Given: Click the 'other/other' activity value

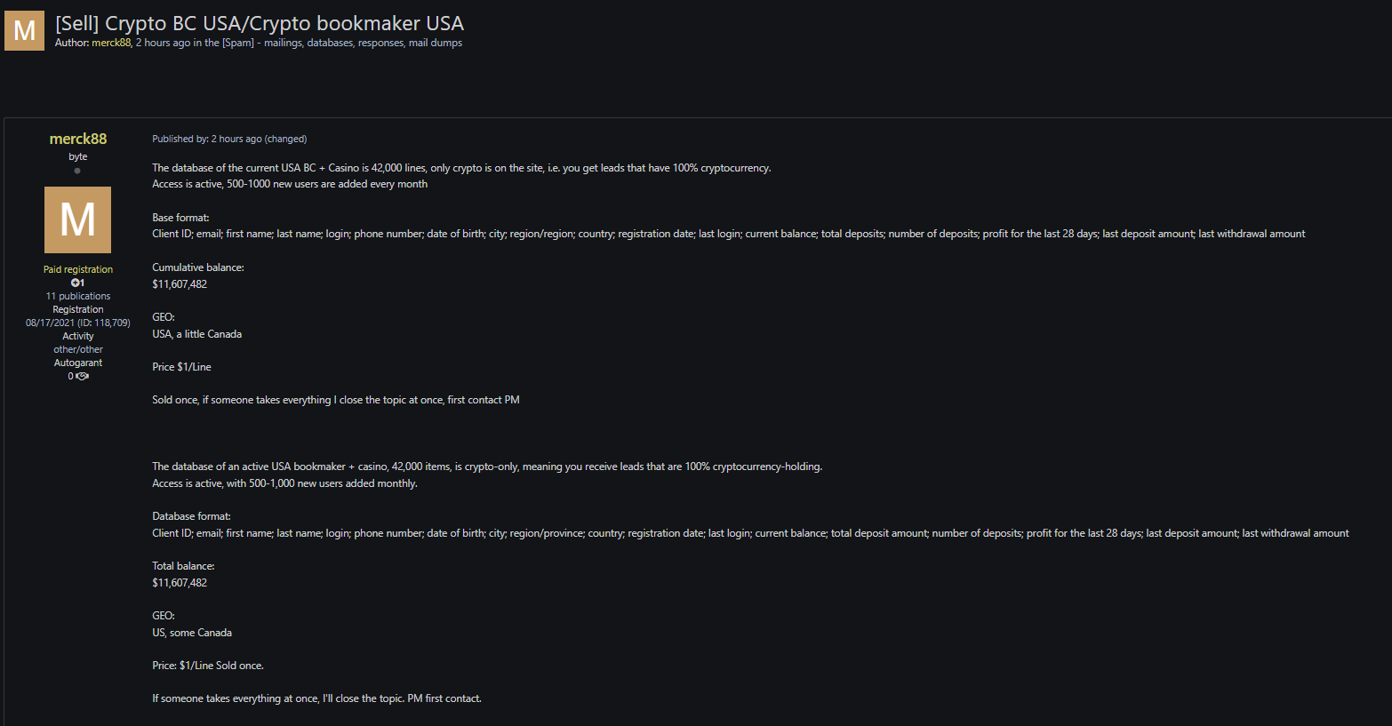Looking at the screenshot, I should 78,349.
